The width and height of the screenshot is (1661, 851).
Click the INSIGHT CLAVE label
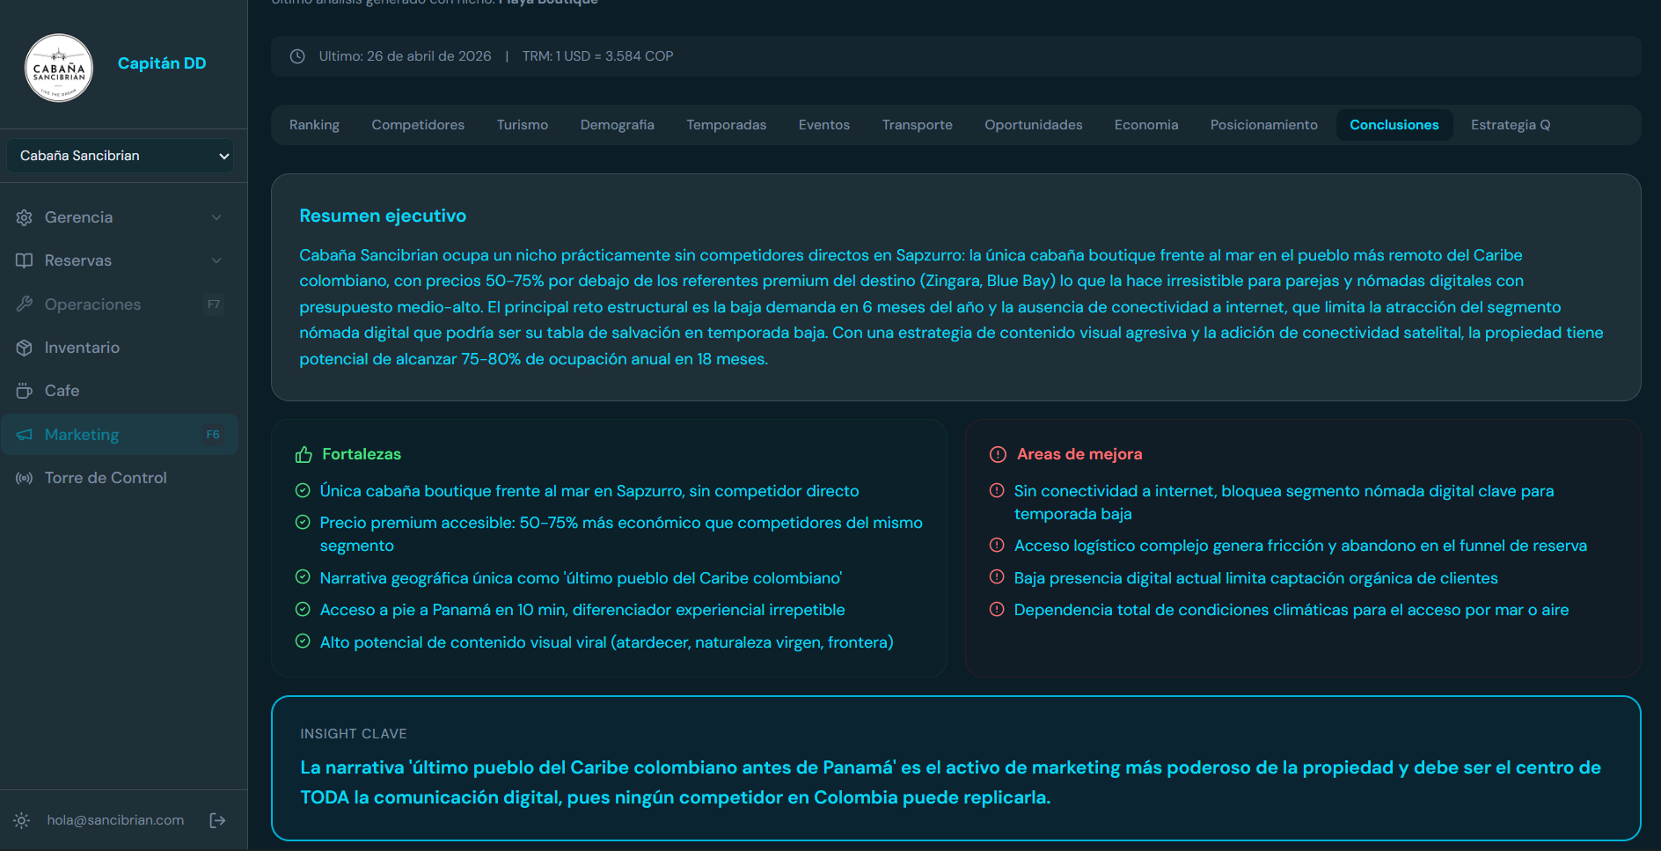(x=354, y=734)
